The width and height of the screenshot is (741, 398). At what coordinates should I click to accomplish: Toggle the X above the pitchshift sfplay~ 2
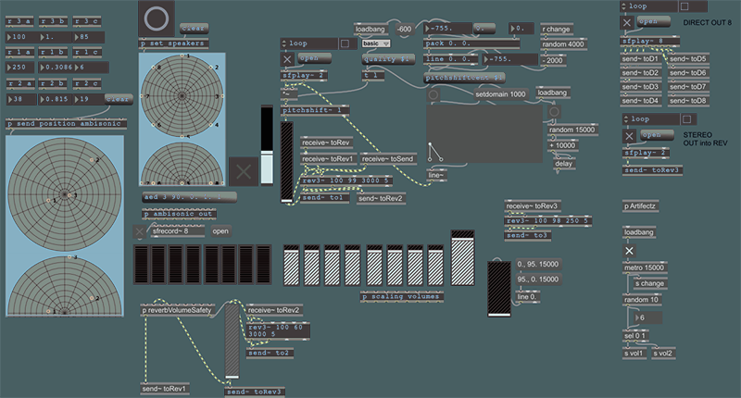tap(286, 59)
